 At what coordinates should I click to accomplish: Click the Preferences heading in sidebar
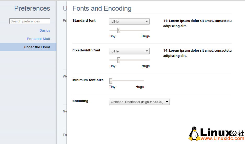32,9
